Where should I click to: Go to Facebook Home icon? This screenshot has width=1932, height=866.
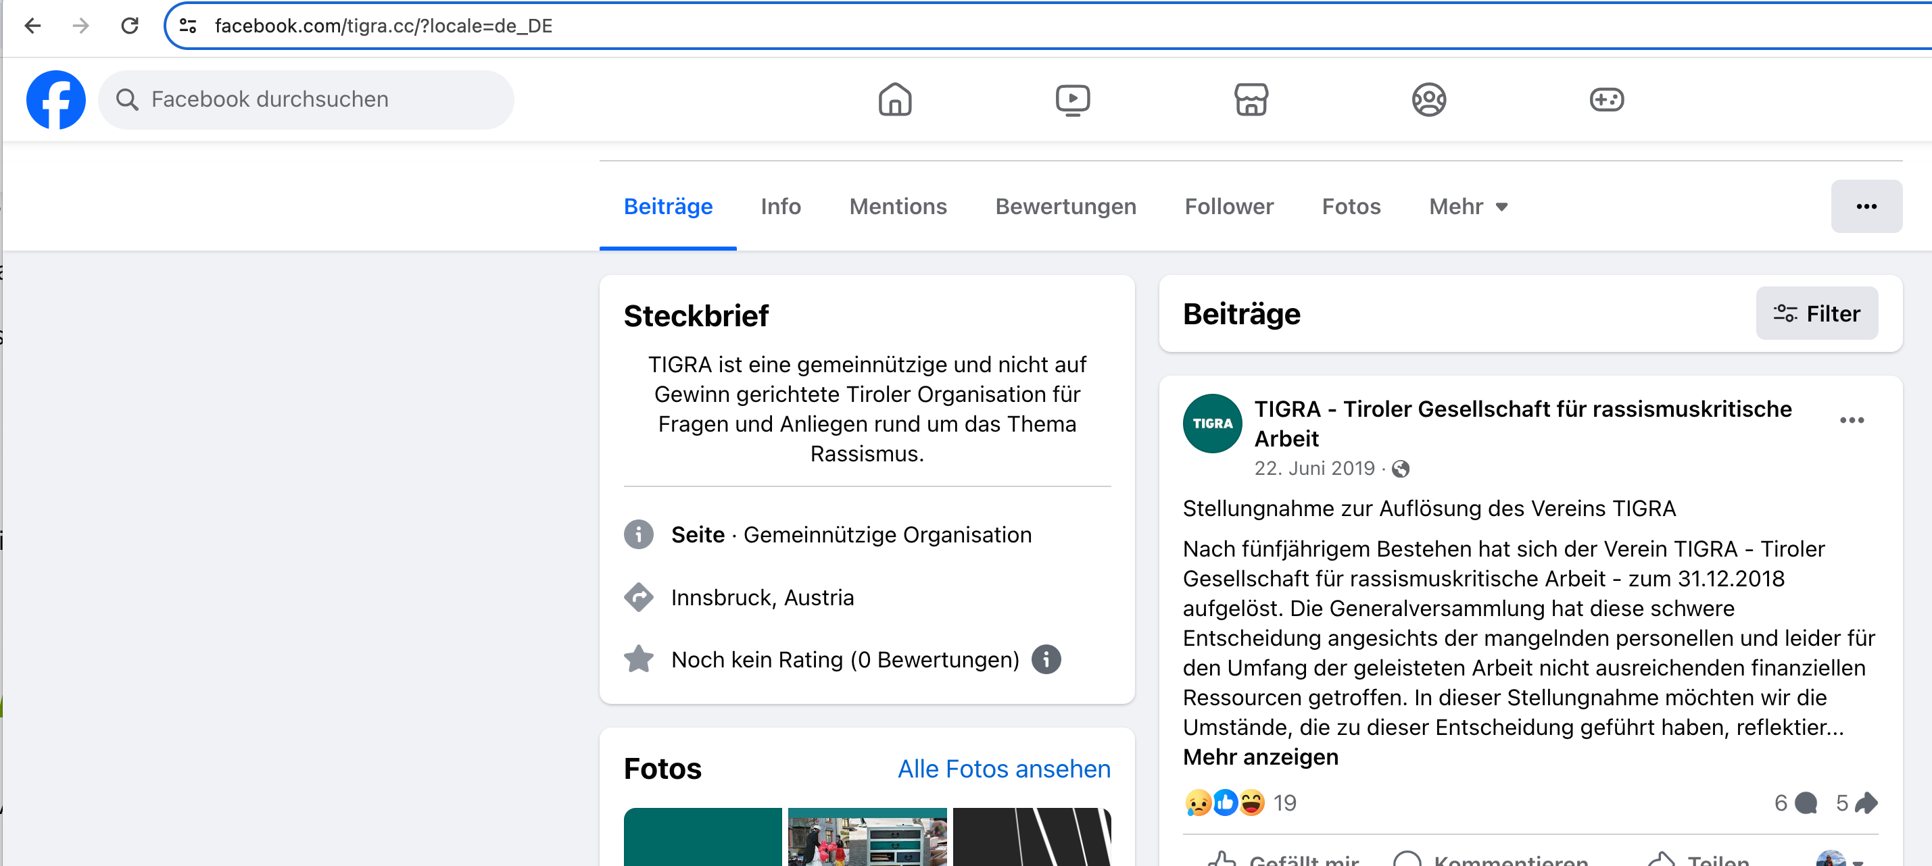[x=895, y=99]
